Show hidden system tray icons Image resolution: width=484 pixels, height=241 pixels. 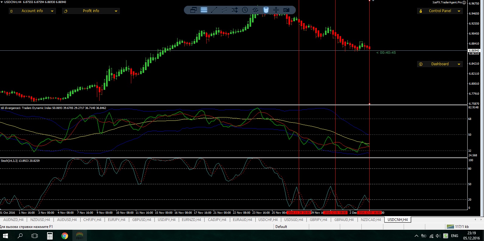(416, 236)
